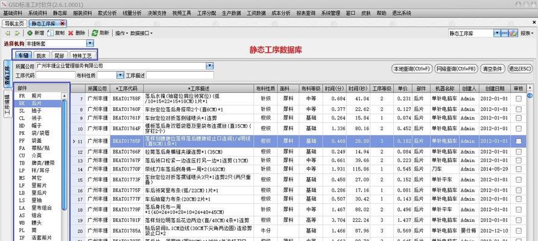Select FR 前片 in the parts list
Viewport: 538px width, 241px height.
coord(38,96)
